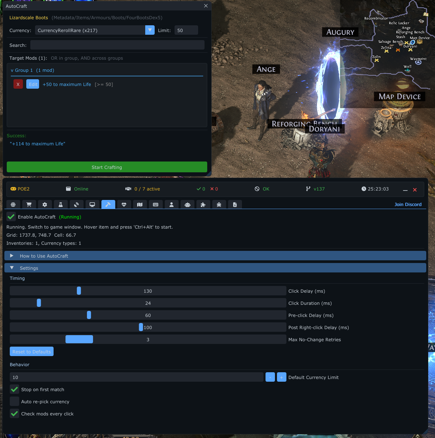The height and width of the screenshot is (438, 435).
Task: Click the green checkmark success counter icon
Action: 199,189
